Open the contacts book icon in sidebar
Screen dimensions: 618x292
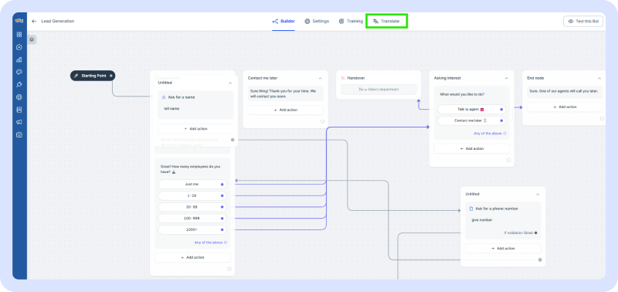tap(19, 110)
